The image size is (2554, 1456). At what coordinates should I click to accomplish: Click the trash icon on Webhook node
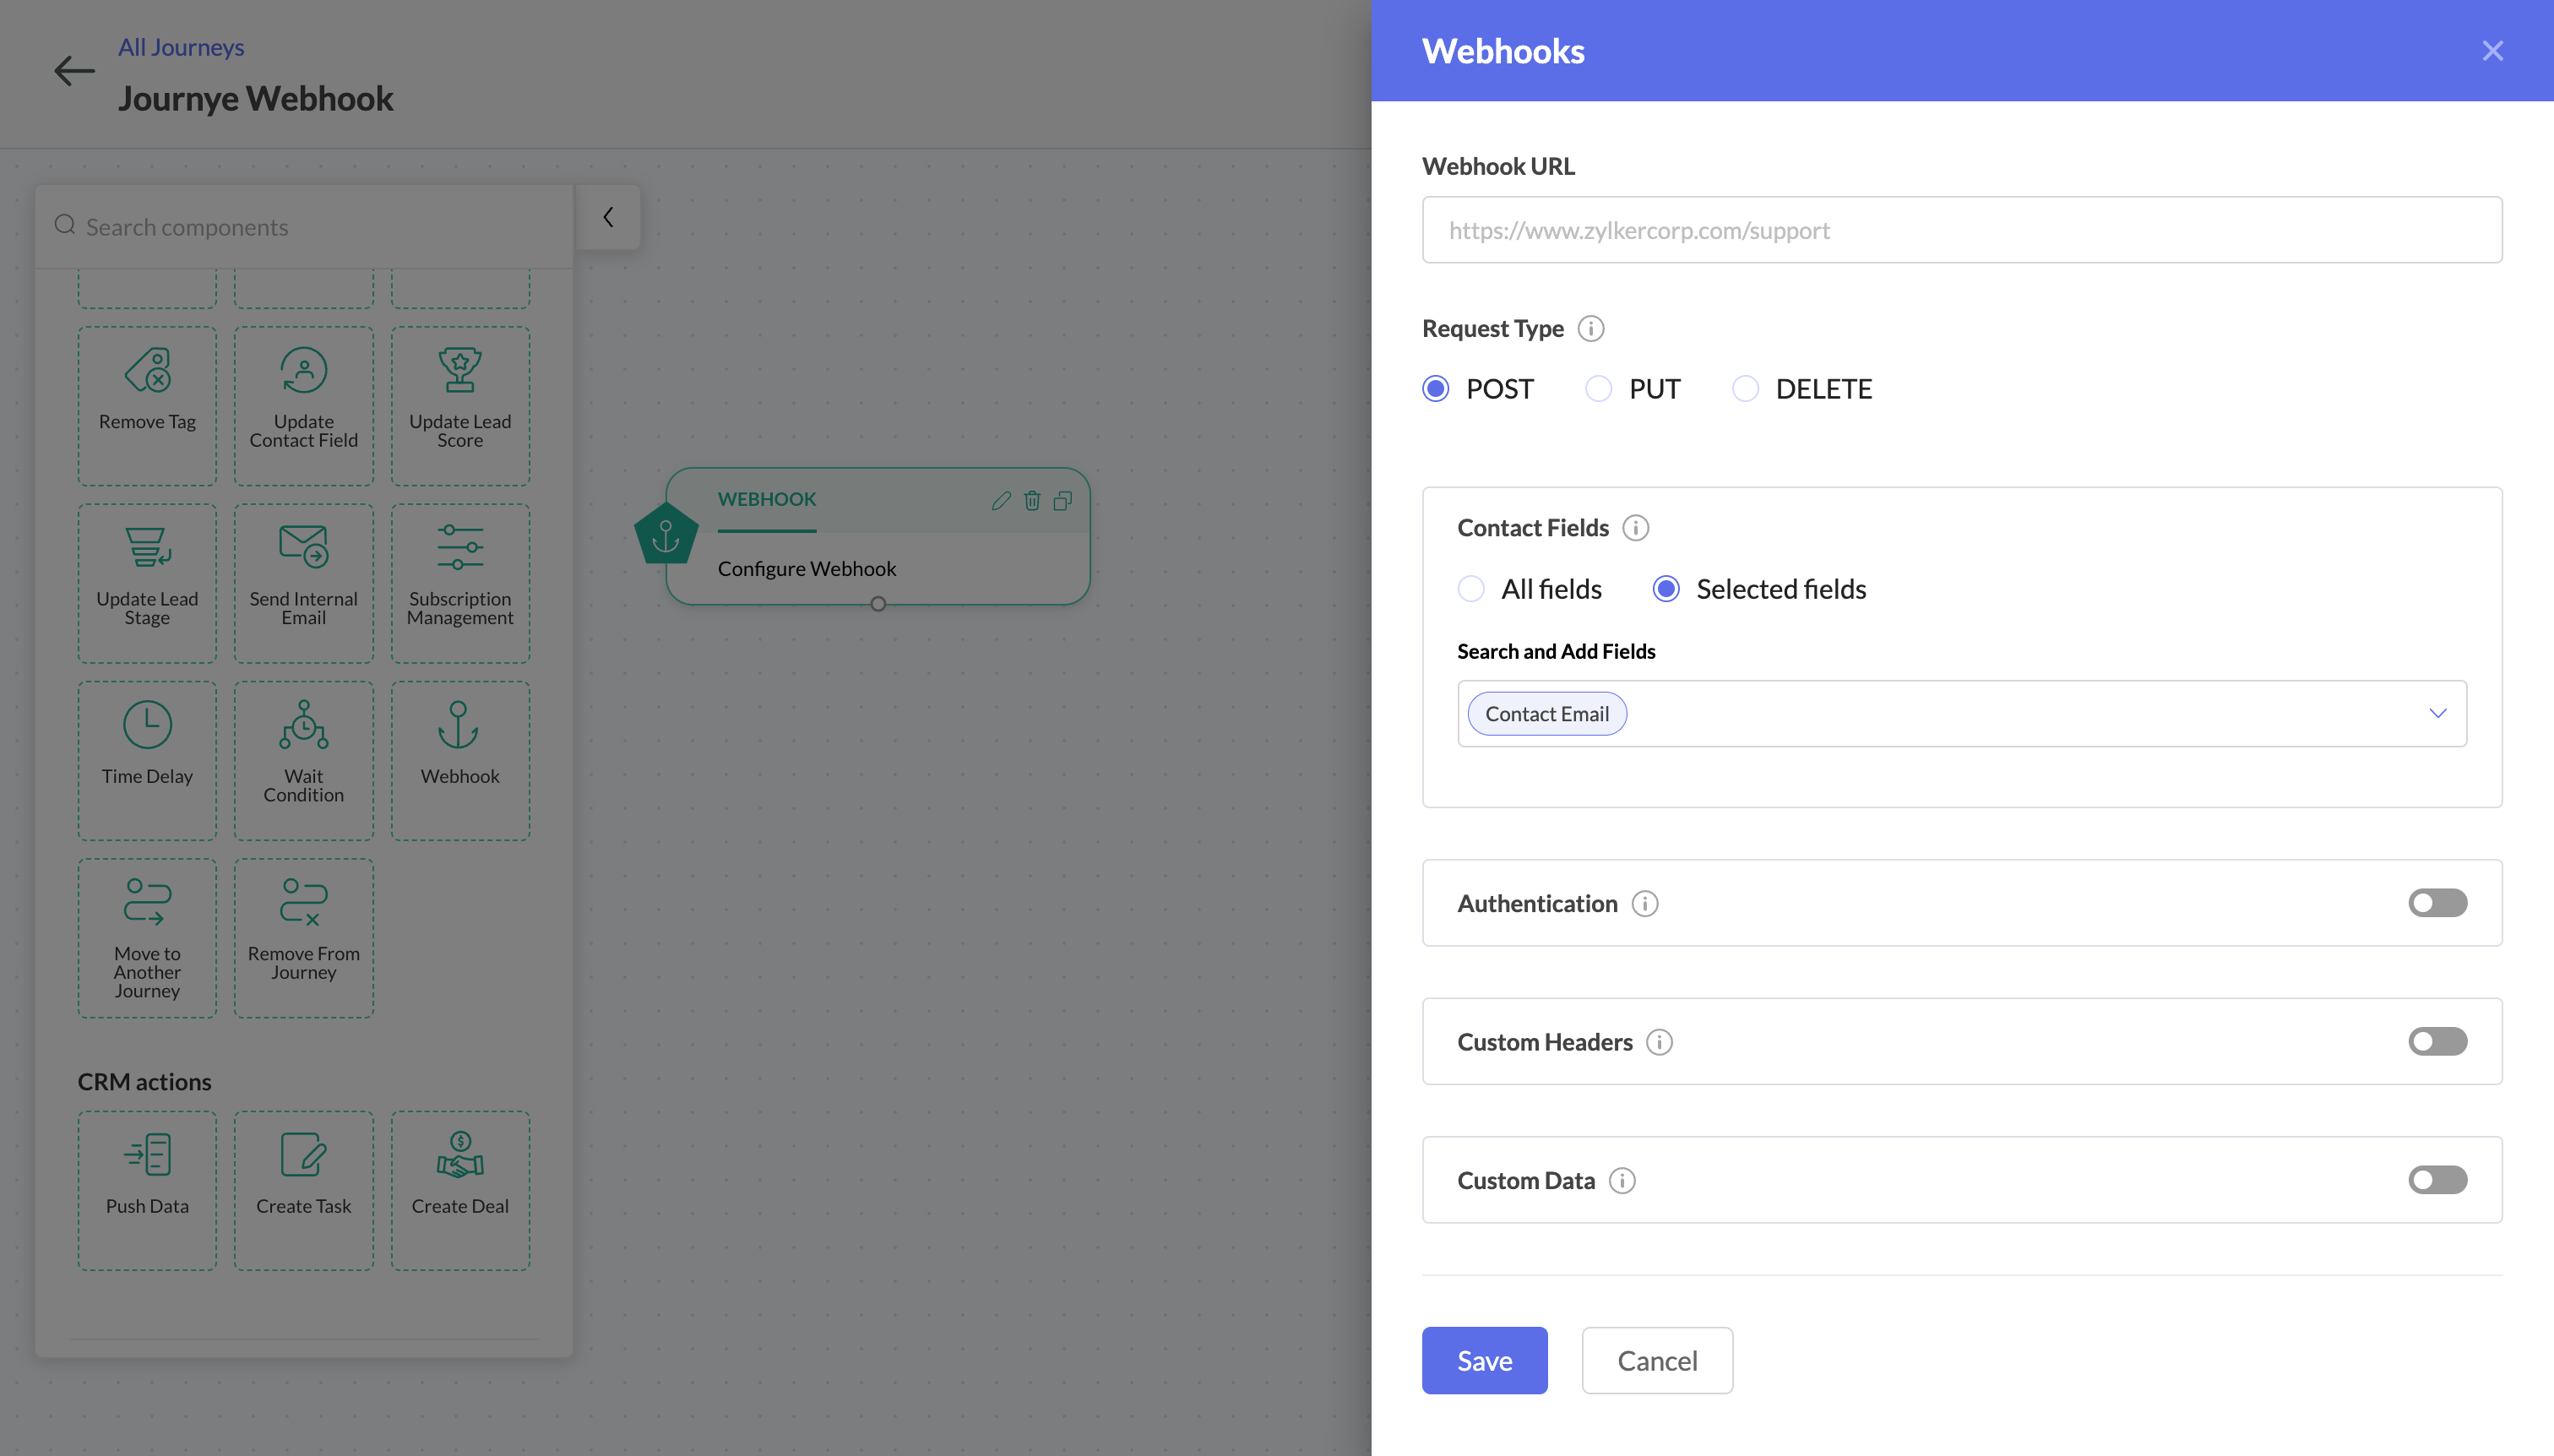1032,500
